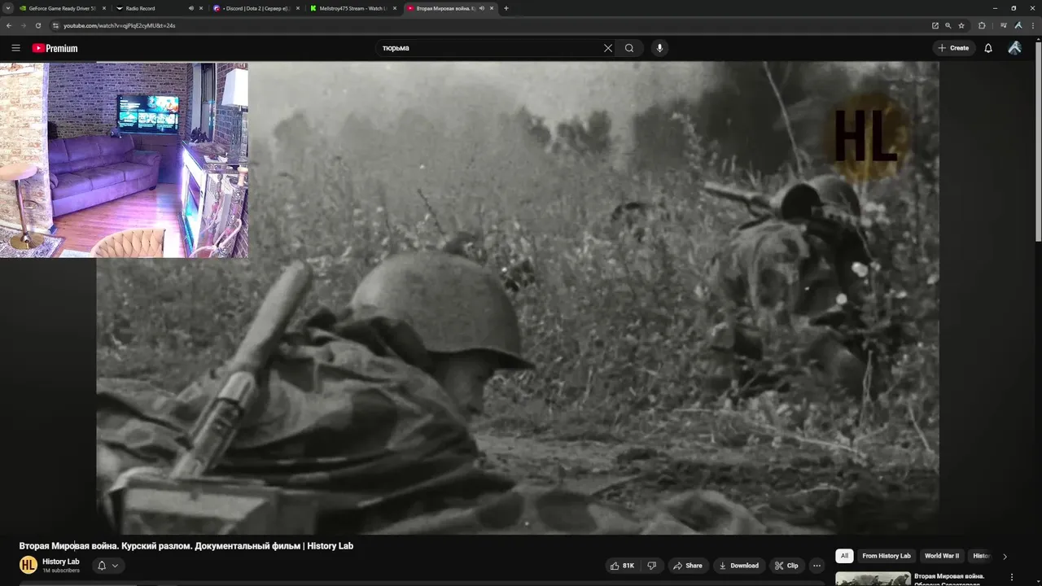Open options for the Оборона Севастополя recommended video
1042x586 pixels.
1012,577
